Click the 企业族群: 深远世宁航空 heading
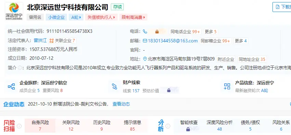291x135 pixels. pyautogui.click(x=43, y=83)
